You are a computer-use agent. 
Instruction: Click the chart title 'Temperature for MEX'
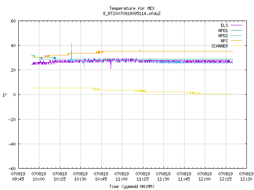132,8
